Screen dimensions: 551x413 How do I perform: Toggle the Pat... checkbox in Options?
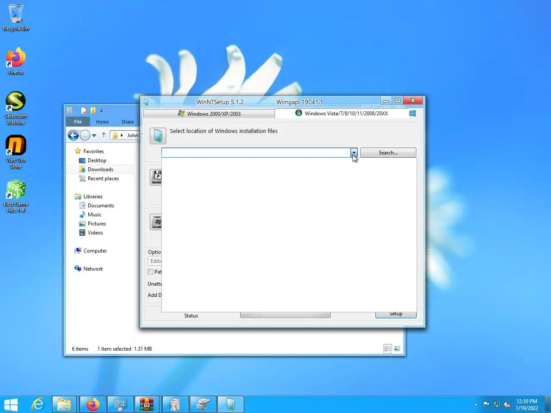151,271
